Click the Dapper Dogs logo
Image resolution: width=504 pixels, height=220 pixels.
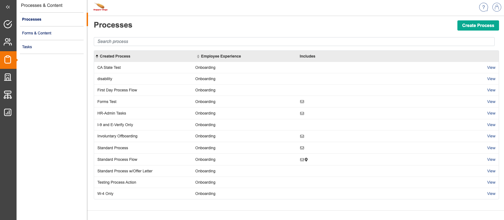[100, 7]
